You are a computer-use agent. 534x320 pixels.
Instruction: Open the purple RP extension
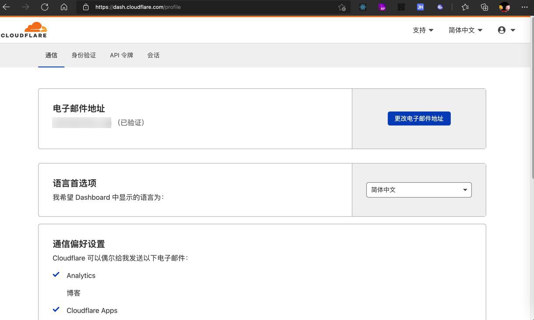tap(382, 7)
